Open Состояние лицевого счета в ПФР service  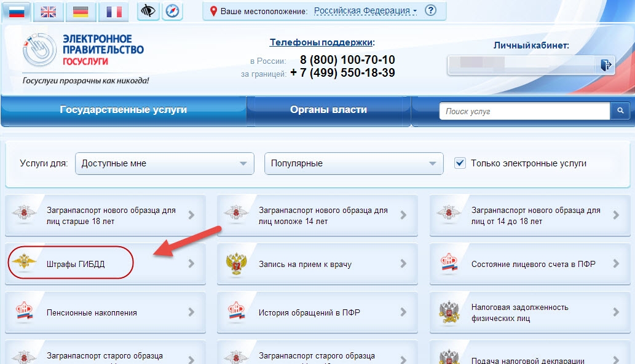point(530,264)
